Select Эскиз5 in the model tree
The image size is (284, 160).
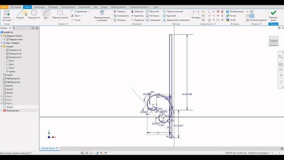coord(8,107)
